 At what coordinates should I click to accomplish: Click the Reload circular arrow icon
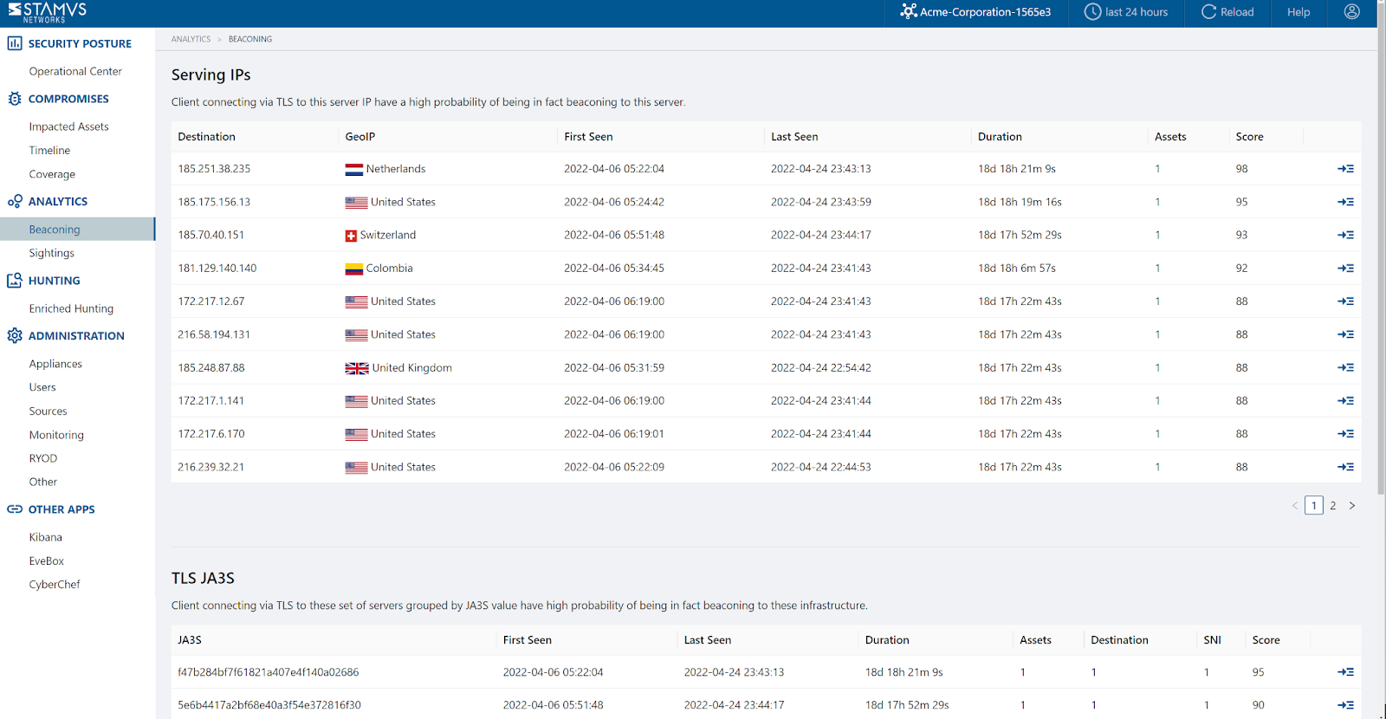1208,12
